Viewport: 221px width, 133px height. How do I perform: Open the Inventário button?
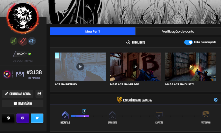tap(23, 104)
